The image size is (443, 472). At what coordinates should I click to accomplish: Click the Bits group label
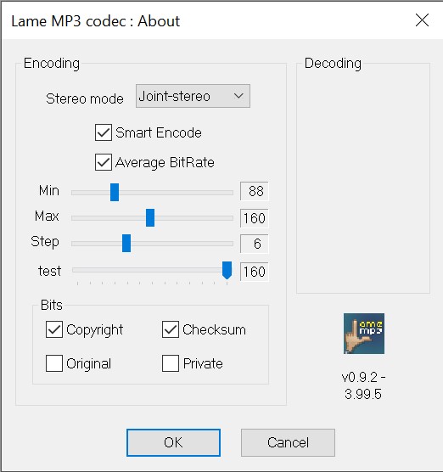(x=52, y=305)
